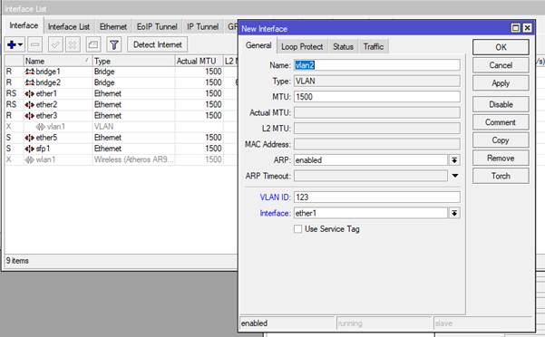The image size is (545, 337).
Task: Click the OK button
Action: [x=501, y=47]
